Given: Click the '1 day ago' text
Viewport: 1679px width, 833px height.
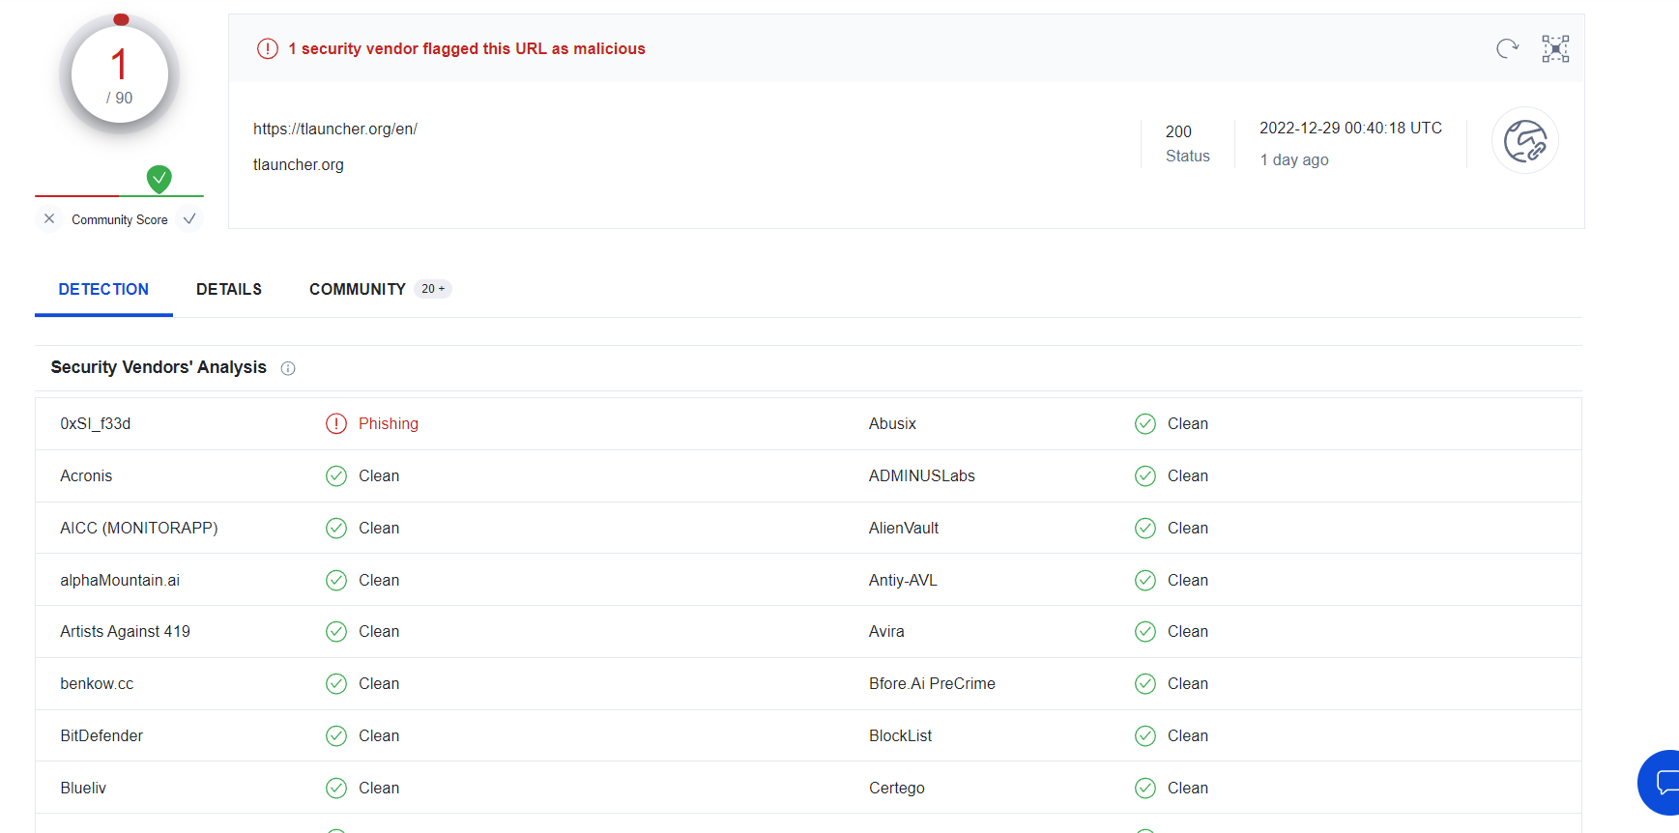Looking at the screenshot, I should click(1294, 160).
